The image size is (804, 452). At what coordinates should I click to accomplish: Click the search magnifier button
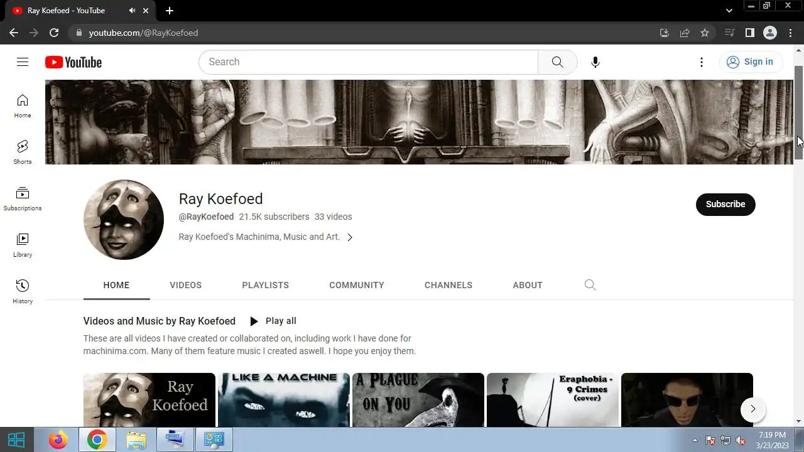click(557, 62)
